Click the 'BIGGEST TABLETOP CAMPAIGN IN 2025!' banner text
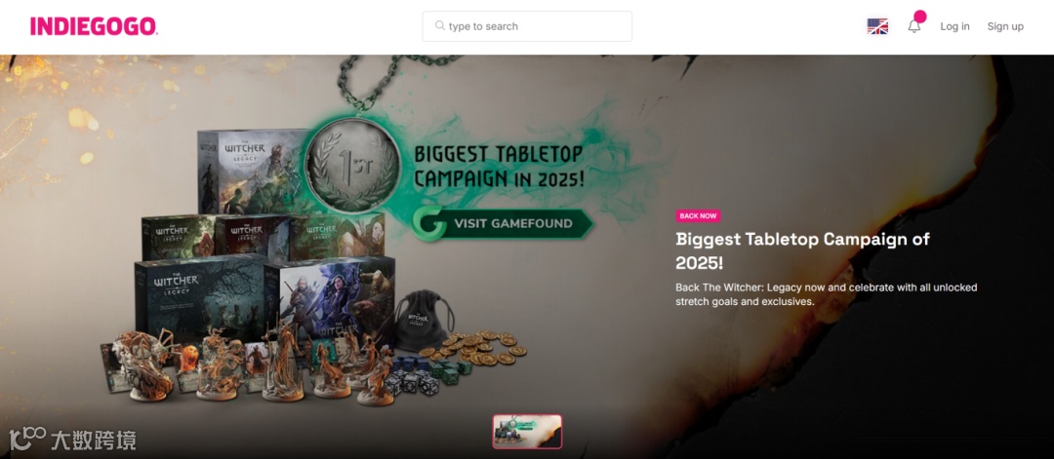This screenshot has height=459, width=1054. tap(499, 167)
